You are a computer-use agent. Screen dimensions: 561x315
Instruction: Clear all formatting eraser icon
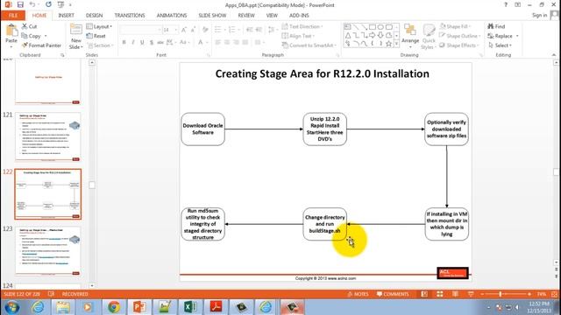click(205, 30)
